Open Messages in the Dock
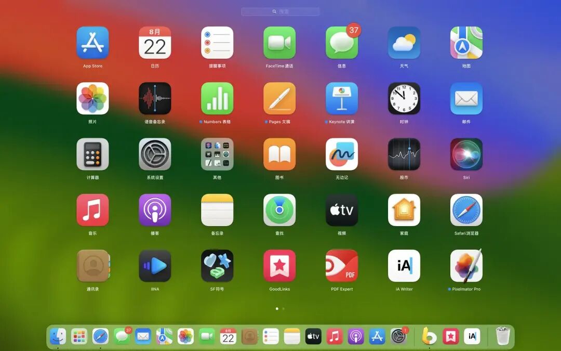Viewport: 561px width, 351px height. coord(122,336)
